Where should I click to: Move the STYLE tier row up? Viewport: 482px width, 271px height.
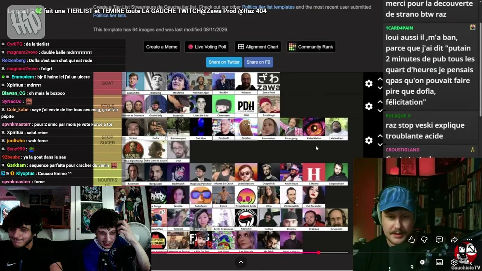point(380,102)
